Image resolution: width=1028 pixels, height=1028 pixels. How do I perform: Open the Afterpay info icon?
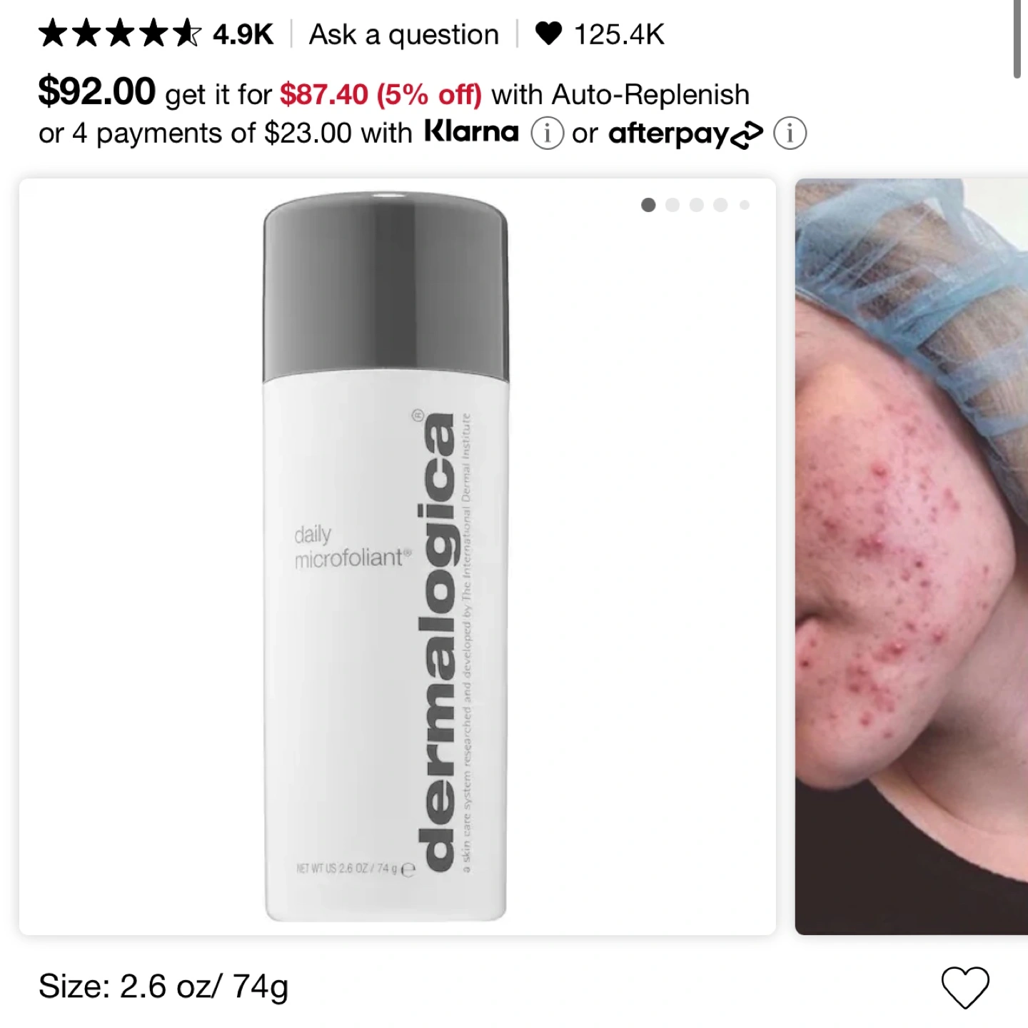click(x=790, y=133)
